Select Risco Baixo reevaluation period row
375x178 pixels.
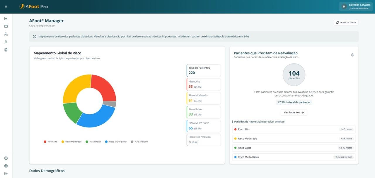tap(294, 148)
